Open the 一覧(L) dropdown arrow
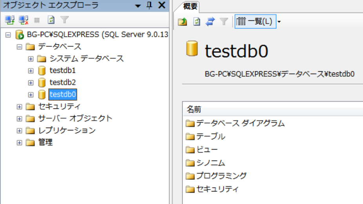The width and height of the screenshot is (363, 204). tap(279, 22)
